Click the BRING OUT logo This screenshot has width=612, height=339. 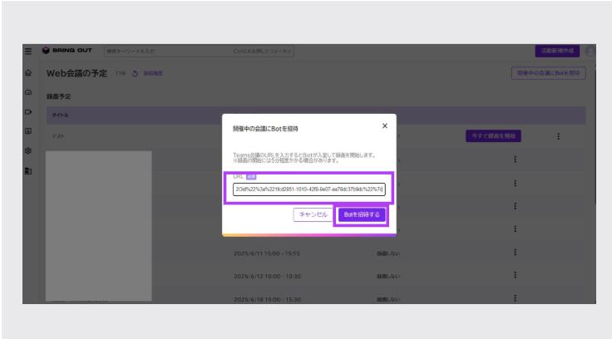67,51
